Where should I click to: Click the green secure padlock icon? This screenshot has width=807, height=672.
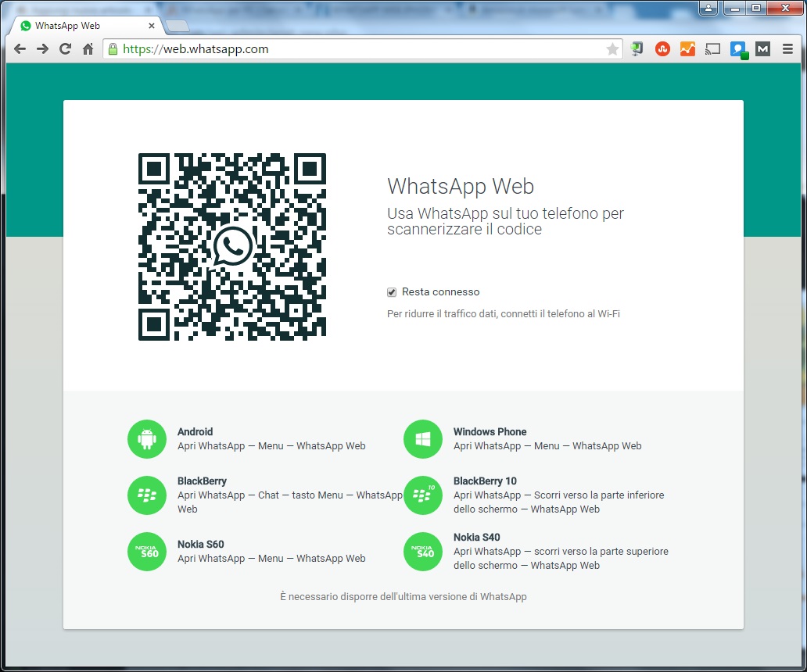pyautogui.click(x=113, y=49)
